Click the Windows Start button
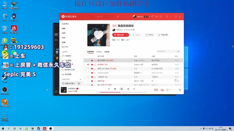Image resolution: width=234 pixels, height=131 pixels. (3, 129)
